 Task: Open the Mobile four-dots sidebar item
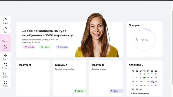click(x=5, y=84)
